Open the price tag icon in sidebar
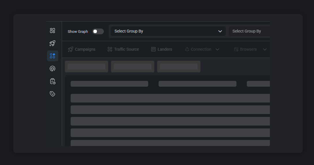Viewport: 314px width, 165px height. click(x=52, y=94)
